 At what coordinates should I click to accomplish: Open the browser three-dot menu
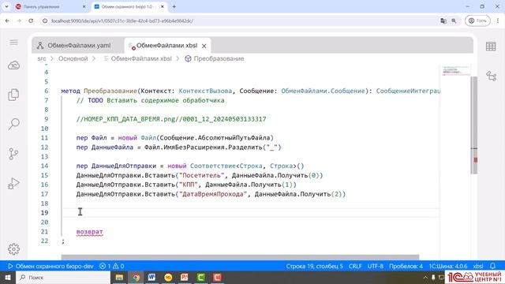click(498, 21)
